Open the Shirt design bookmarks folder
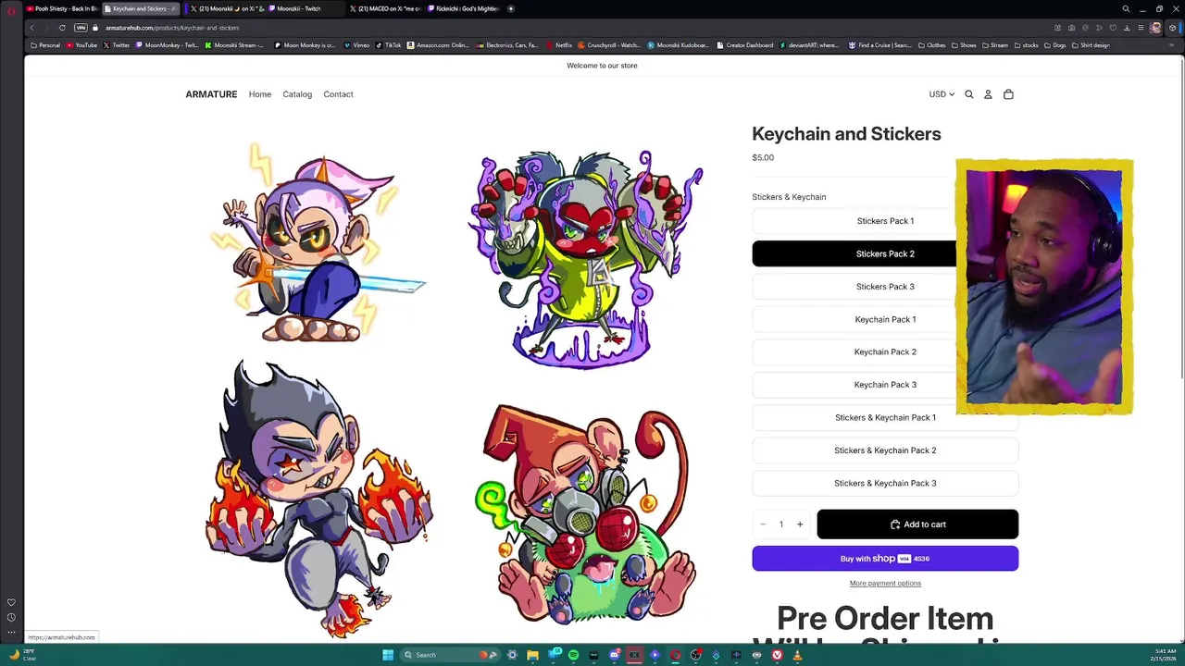Image resolution: width=1185 pixels, height=666 pixels. [x=1091, y=45]
